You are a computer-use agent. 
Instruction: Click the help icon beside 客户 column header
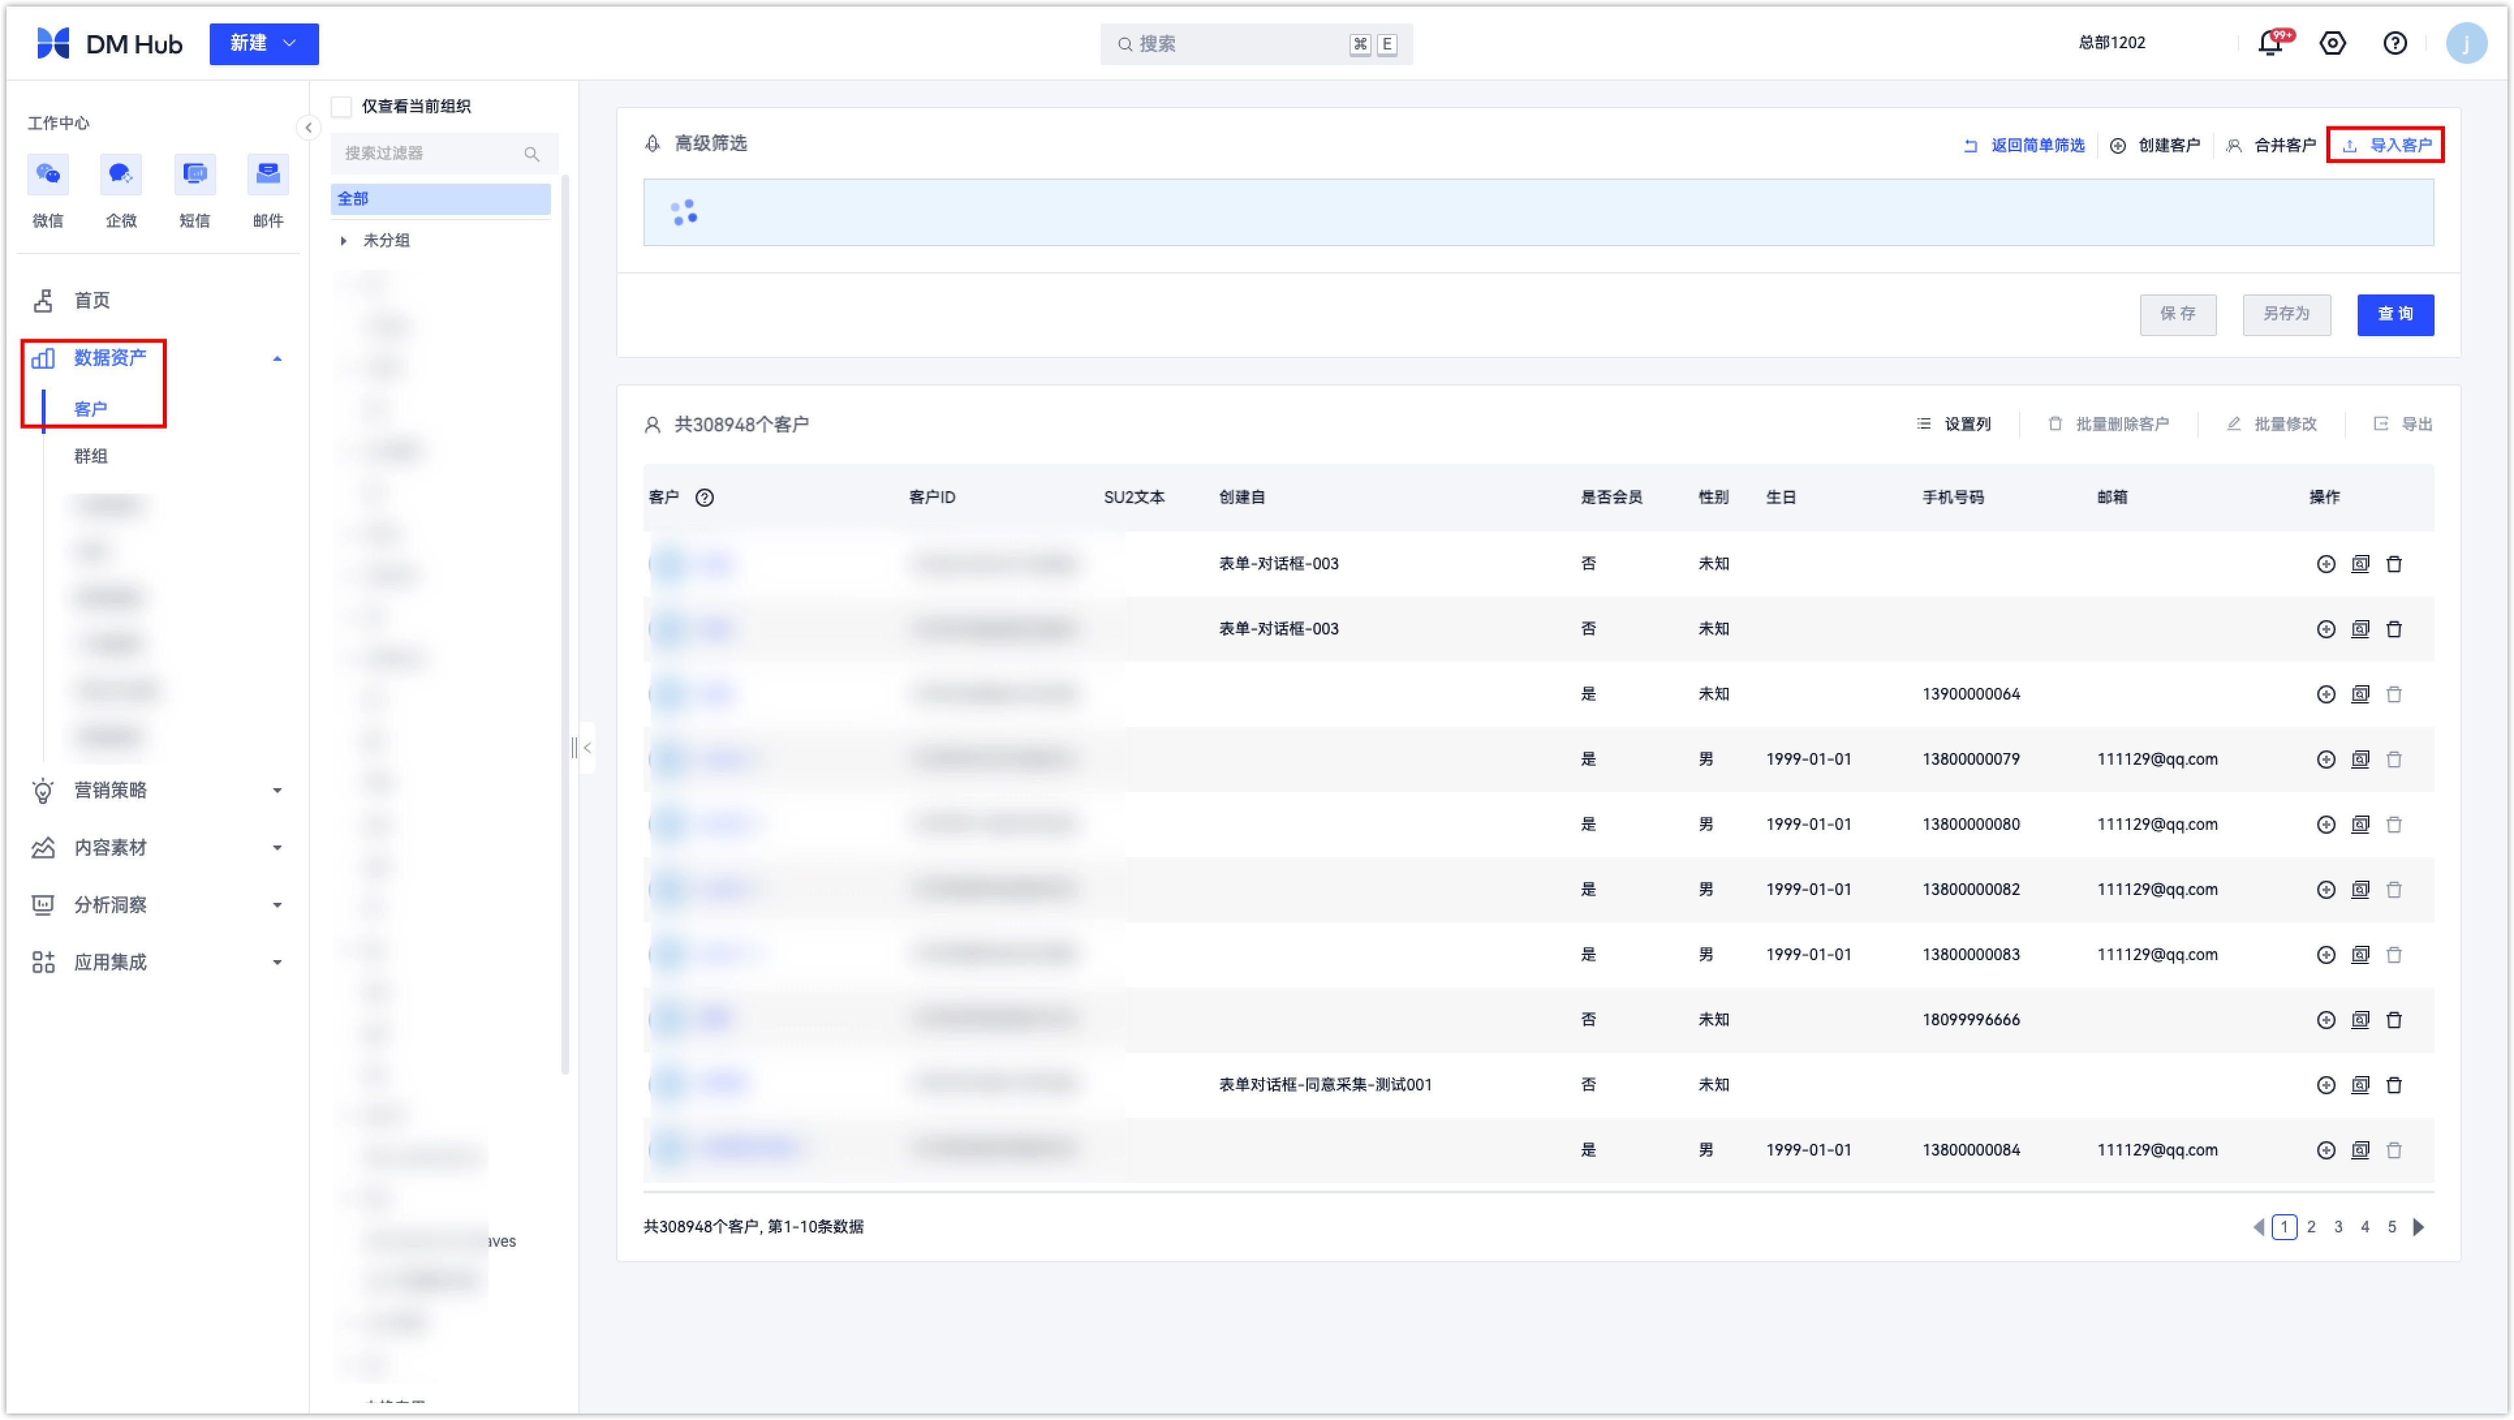pos(705,498)
